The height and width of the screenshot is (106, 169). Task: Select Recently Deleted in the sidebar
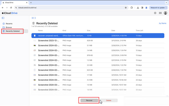(x=15, y=31)
